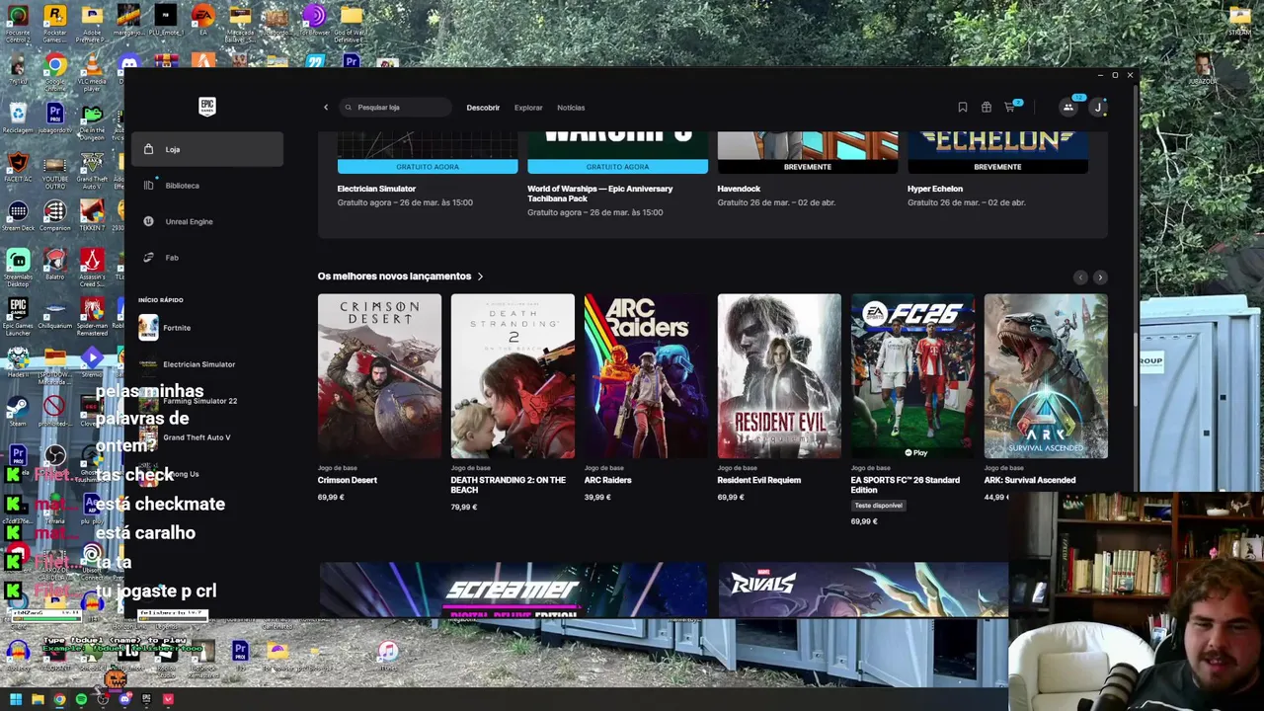Open Windows Start menu

16,700
